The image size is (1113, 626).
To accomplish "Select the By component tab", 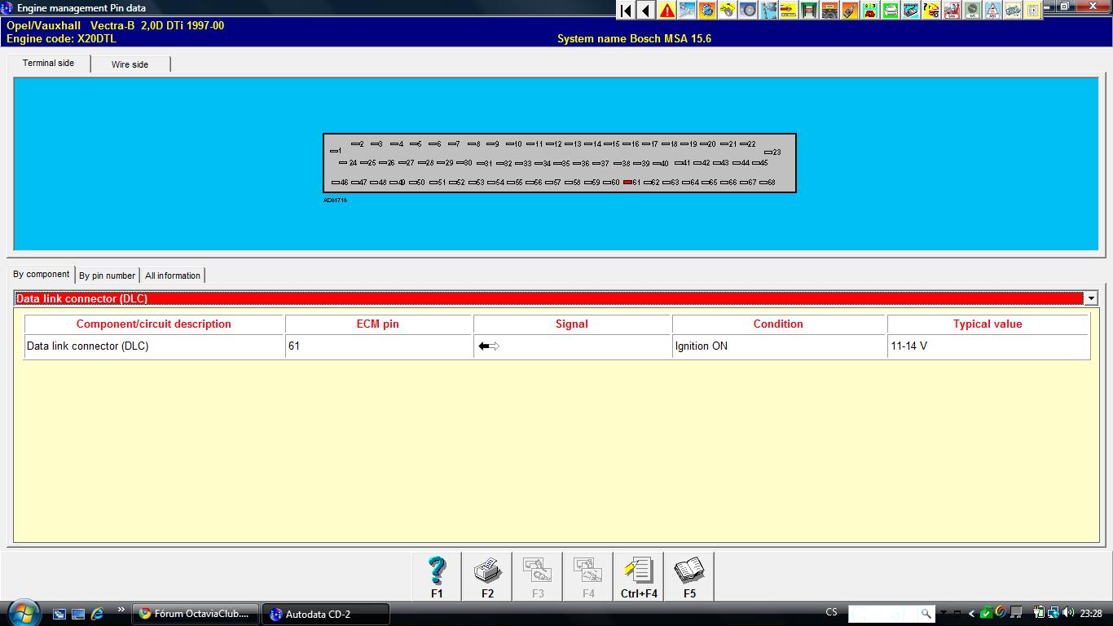I will [x=41, y=275].
